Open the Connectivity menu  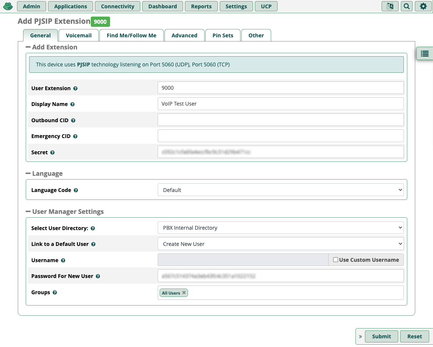(x=118, y=6)
